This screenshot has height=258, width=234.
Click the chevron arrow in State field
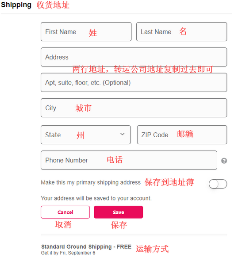122,134
